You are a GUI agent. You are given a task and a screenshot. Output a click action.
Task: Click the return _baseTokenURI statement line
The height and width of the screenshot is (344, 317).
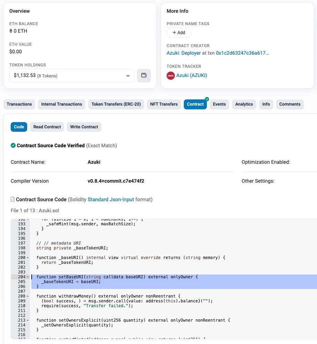point(67,262)
